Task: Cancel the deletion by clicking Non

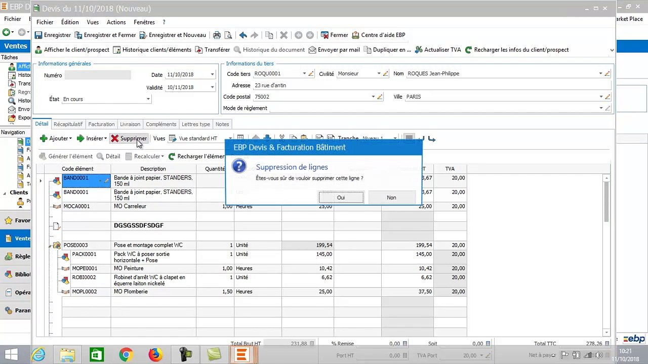Action: 391,198
